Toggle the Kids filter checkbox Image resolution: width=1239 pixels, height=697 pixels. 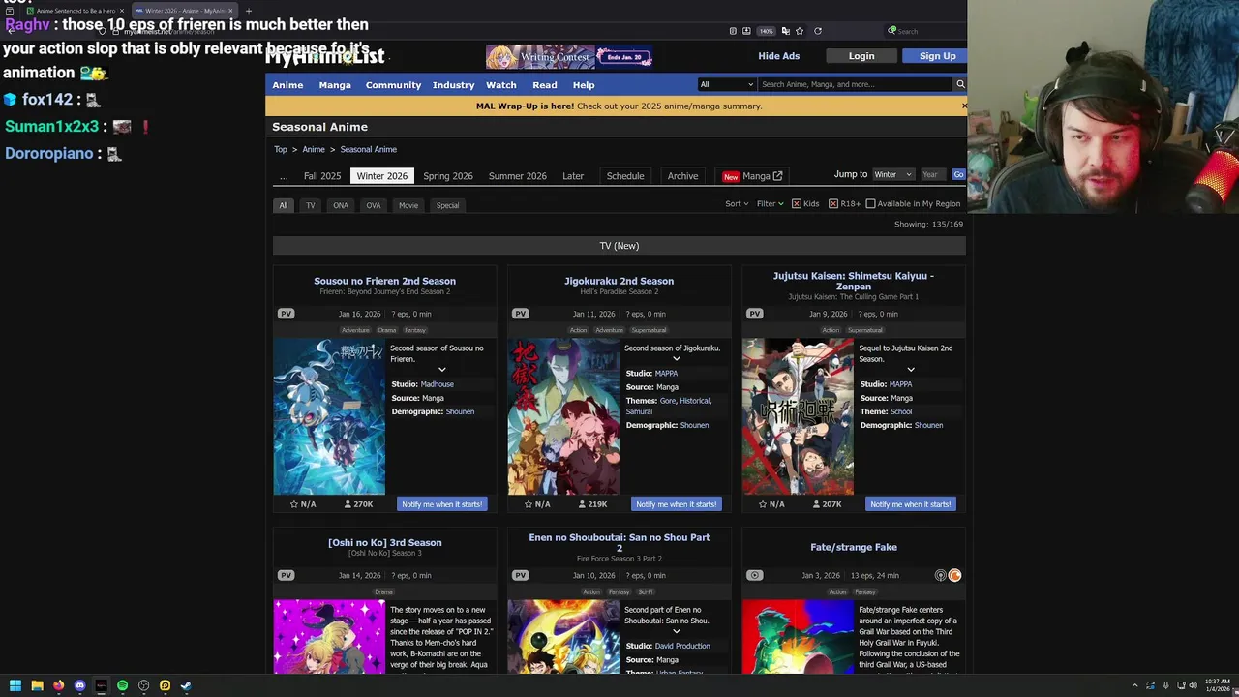point(796,204)
